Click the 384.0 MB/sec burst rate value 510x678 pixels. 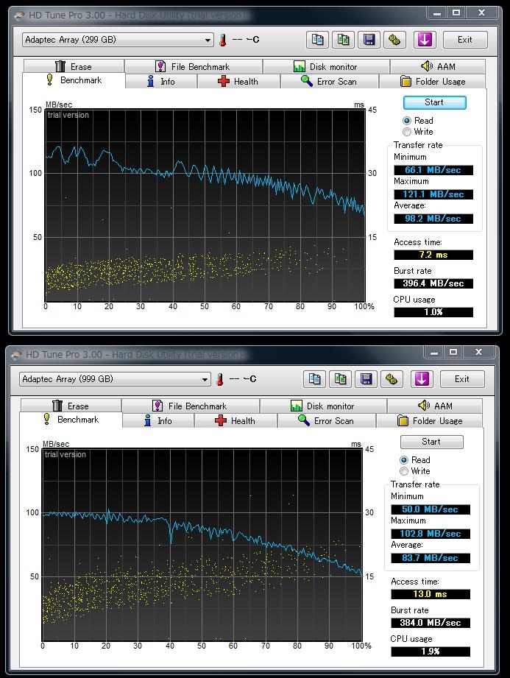431,623
